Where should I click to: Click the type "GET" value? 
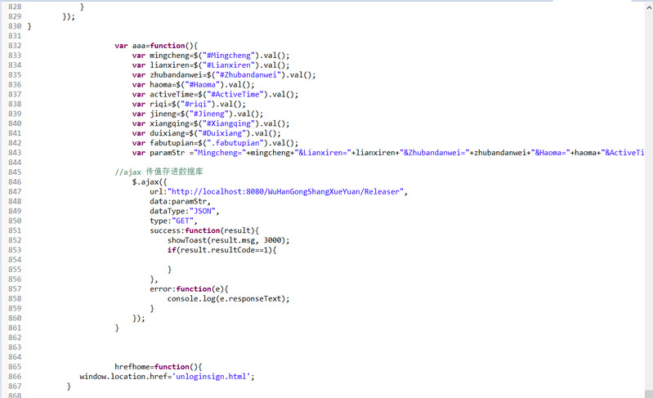(182, 221)
